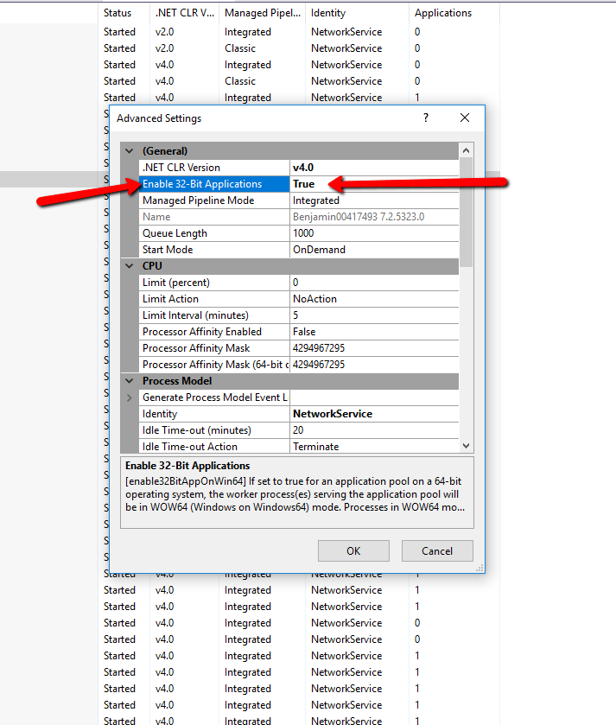The height and width of the screenshot is (725, 616).
Task: Click the Integrated pipeline mode value in dialog
Action: [374, 200]
